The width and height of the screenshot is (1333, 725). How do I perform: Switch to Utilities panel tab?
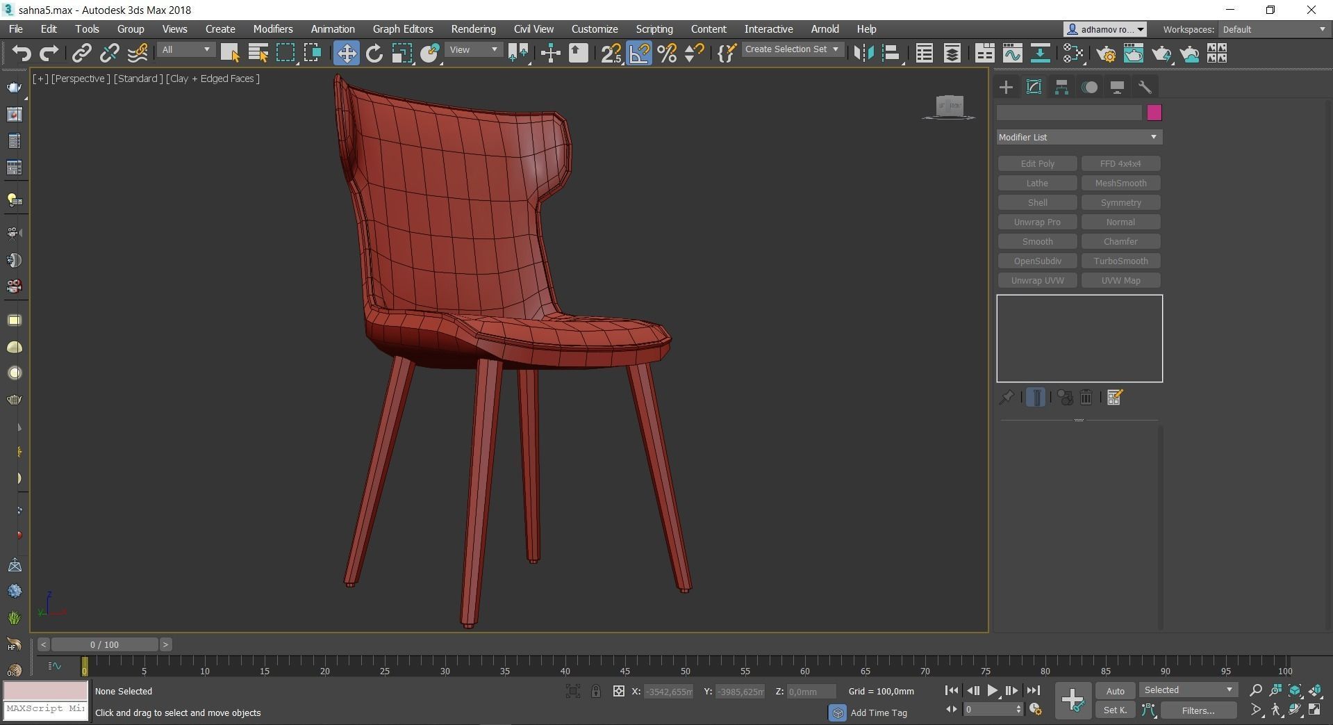1145,87
